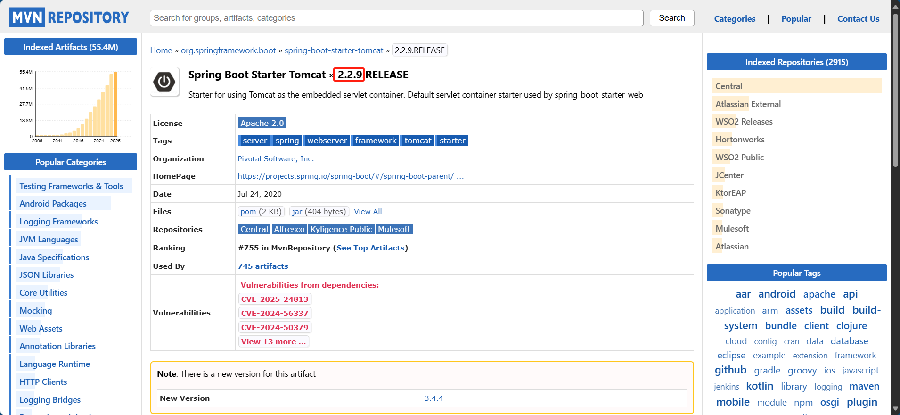The image size is (900, 415).
Task: Open Hortonworks repository
Action: pyautogui.click(x=740, y=140)
